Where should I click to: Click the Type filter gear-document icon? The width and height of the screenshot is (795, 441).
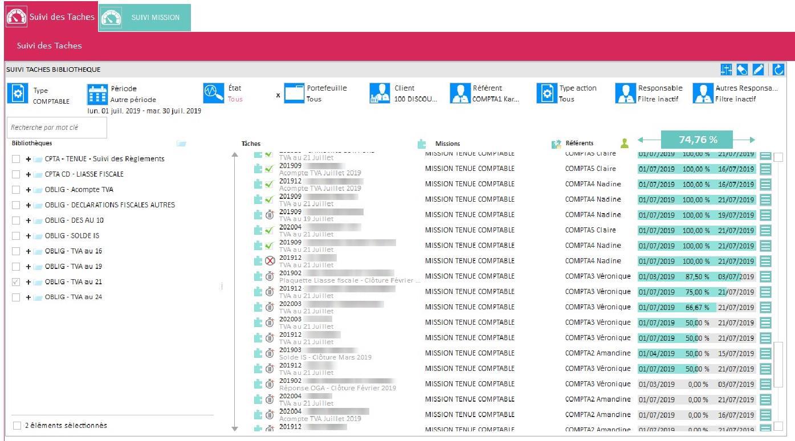tap(18, 93)
